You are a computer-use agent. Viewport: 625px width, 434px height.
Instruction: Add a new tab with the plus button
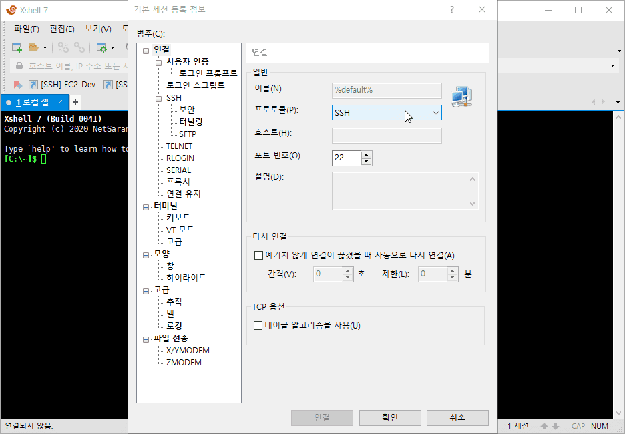pos(75,102)
